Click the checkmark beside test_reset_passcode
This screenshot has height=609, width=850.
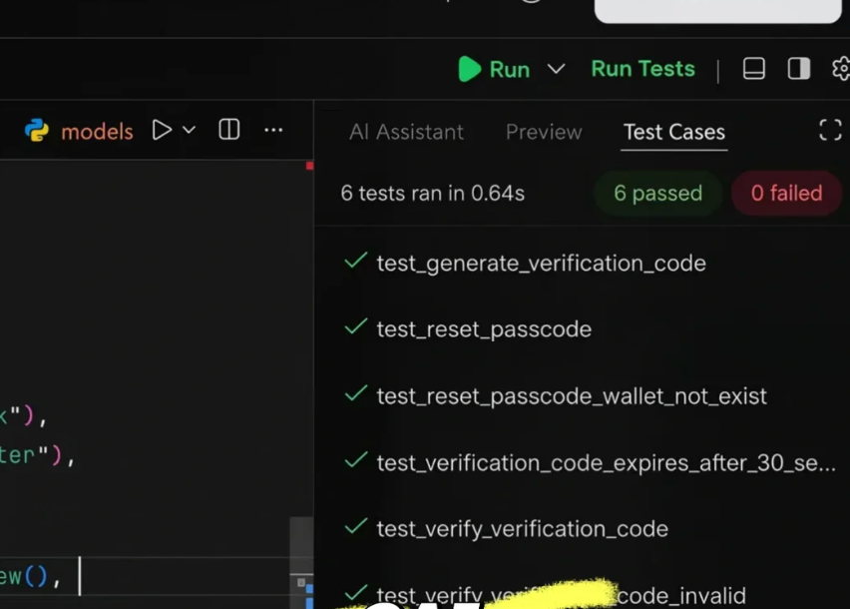pos(356,327)
